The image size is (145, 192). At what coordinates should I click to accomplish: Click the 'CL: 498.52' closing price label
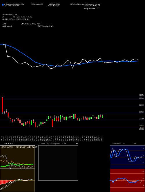(x=54, y=5)
